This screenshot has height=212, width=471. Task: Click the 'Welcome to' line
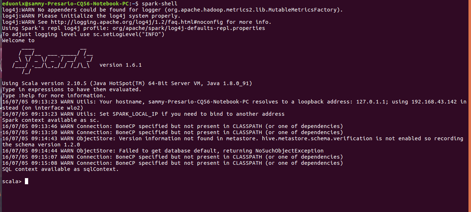point(18,40)
